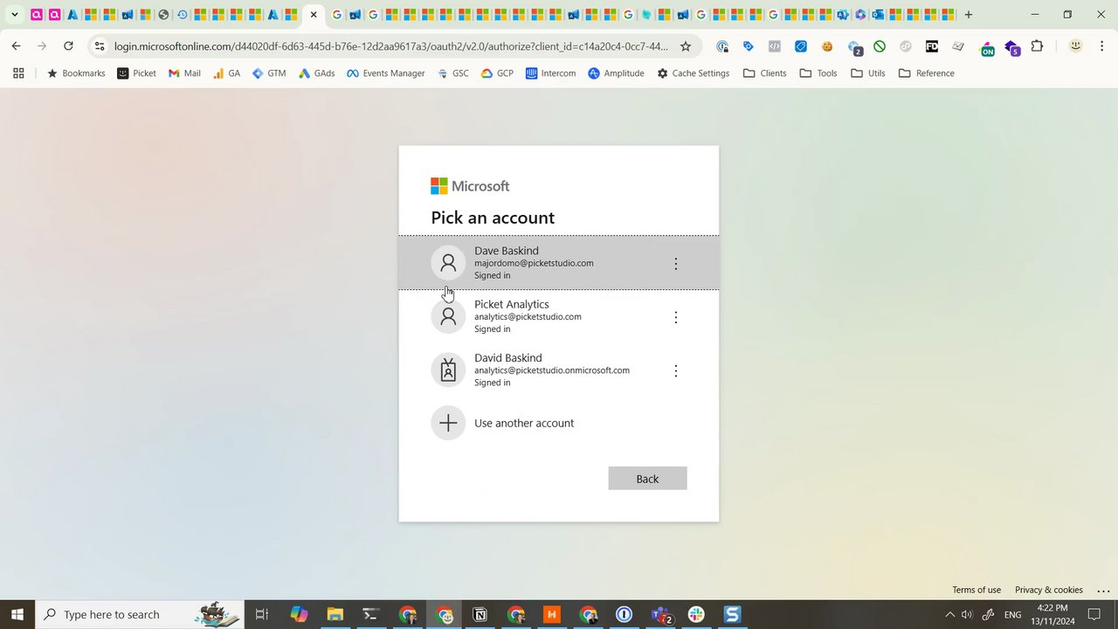Open Microsoft Teams from taskbar
Screen dimensions: 1118x629
[x=661, y=614]
